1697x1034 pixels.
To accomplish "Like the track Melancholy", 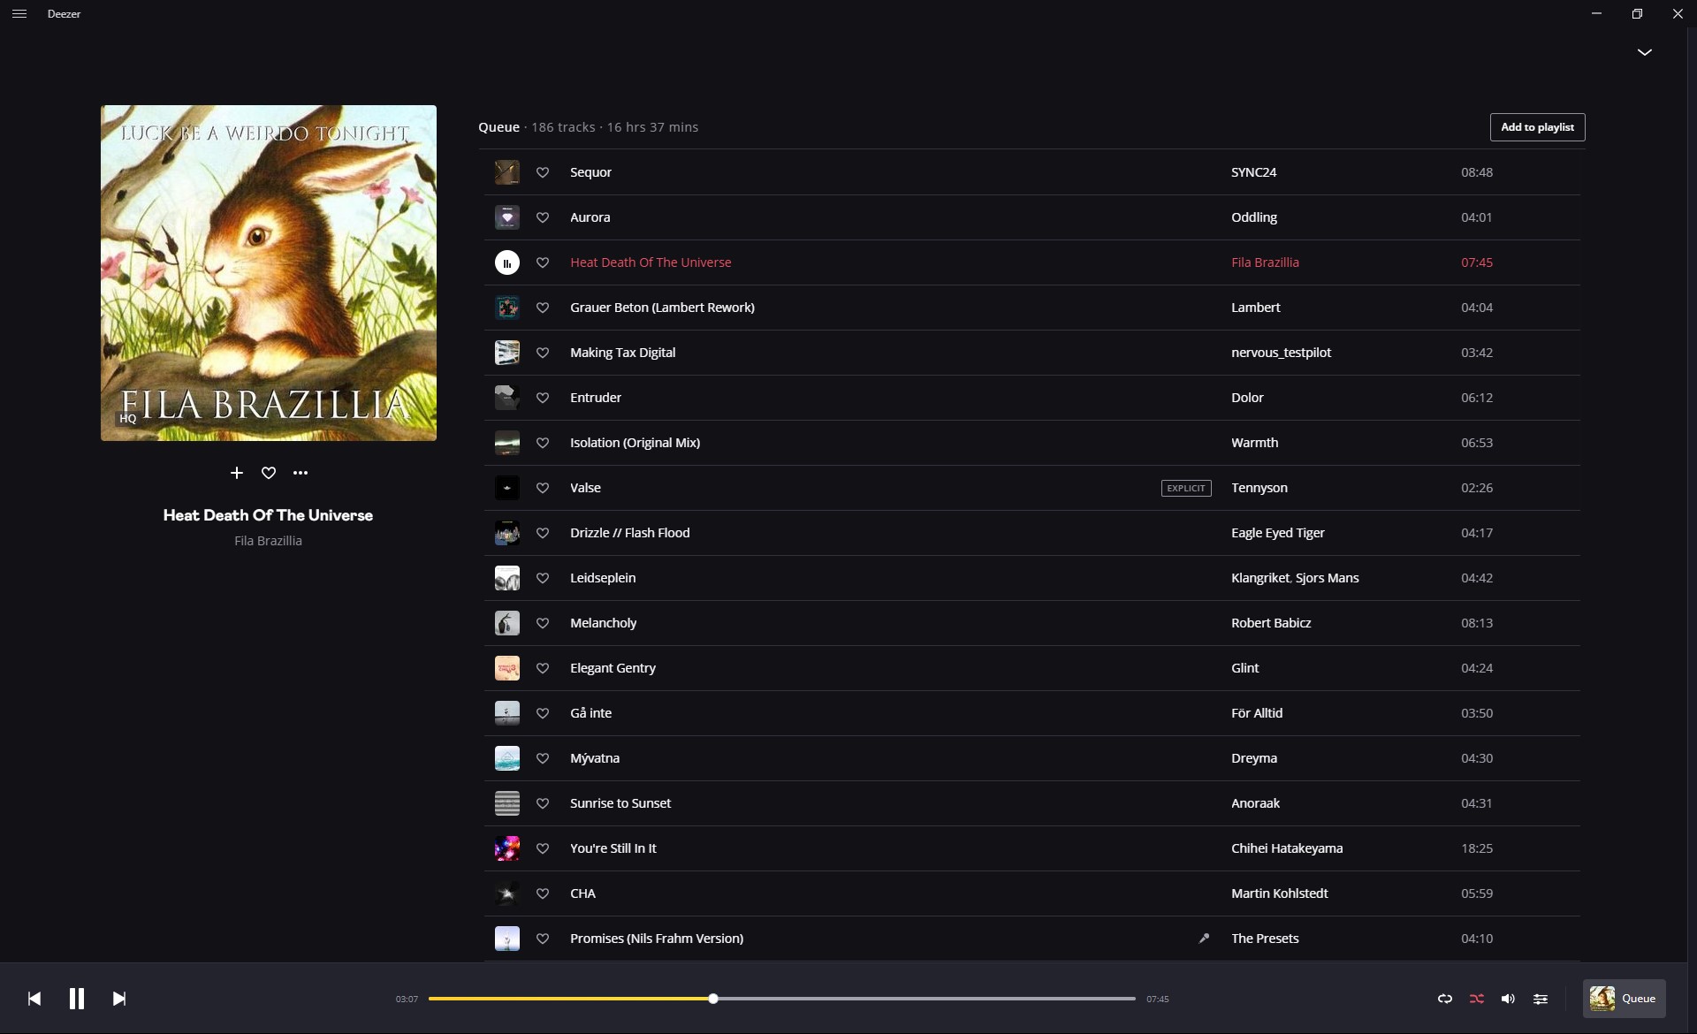I will click(x=543, y=623).
